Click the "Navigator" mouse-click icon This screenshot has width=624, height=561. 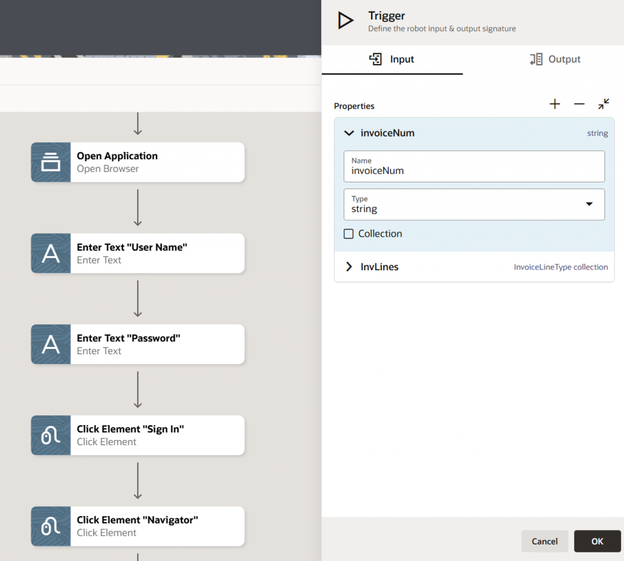coord(51,526)
